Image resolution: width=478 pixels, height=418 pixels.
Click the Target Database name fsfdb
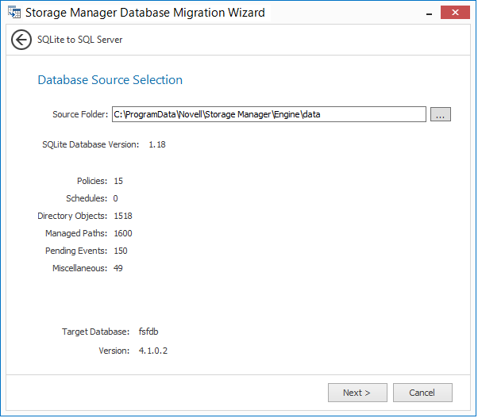150,332
